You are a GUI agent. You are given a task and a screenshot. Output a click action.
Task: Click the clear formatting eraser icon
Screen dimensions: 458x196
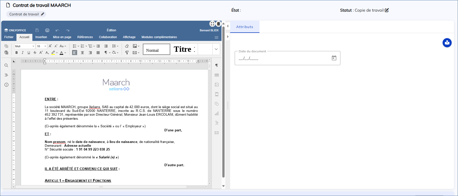(x=127, y=46)
